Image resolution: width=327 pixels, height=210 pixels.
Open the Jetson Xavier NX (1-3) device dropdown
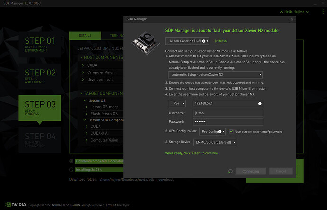coord(187,41)
